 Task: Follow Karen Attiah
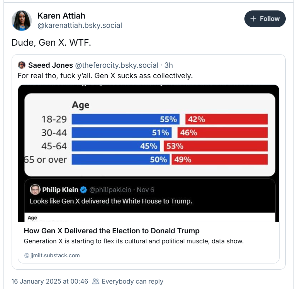(265, 19)
